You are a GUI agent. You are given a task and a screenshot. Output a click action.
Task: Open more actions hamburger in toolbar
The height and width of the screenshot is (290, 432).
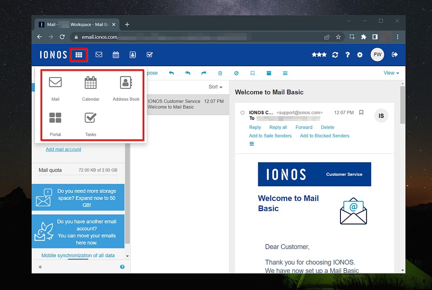285,73
